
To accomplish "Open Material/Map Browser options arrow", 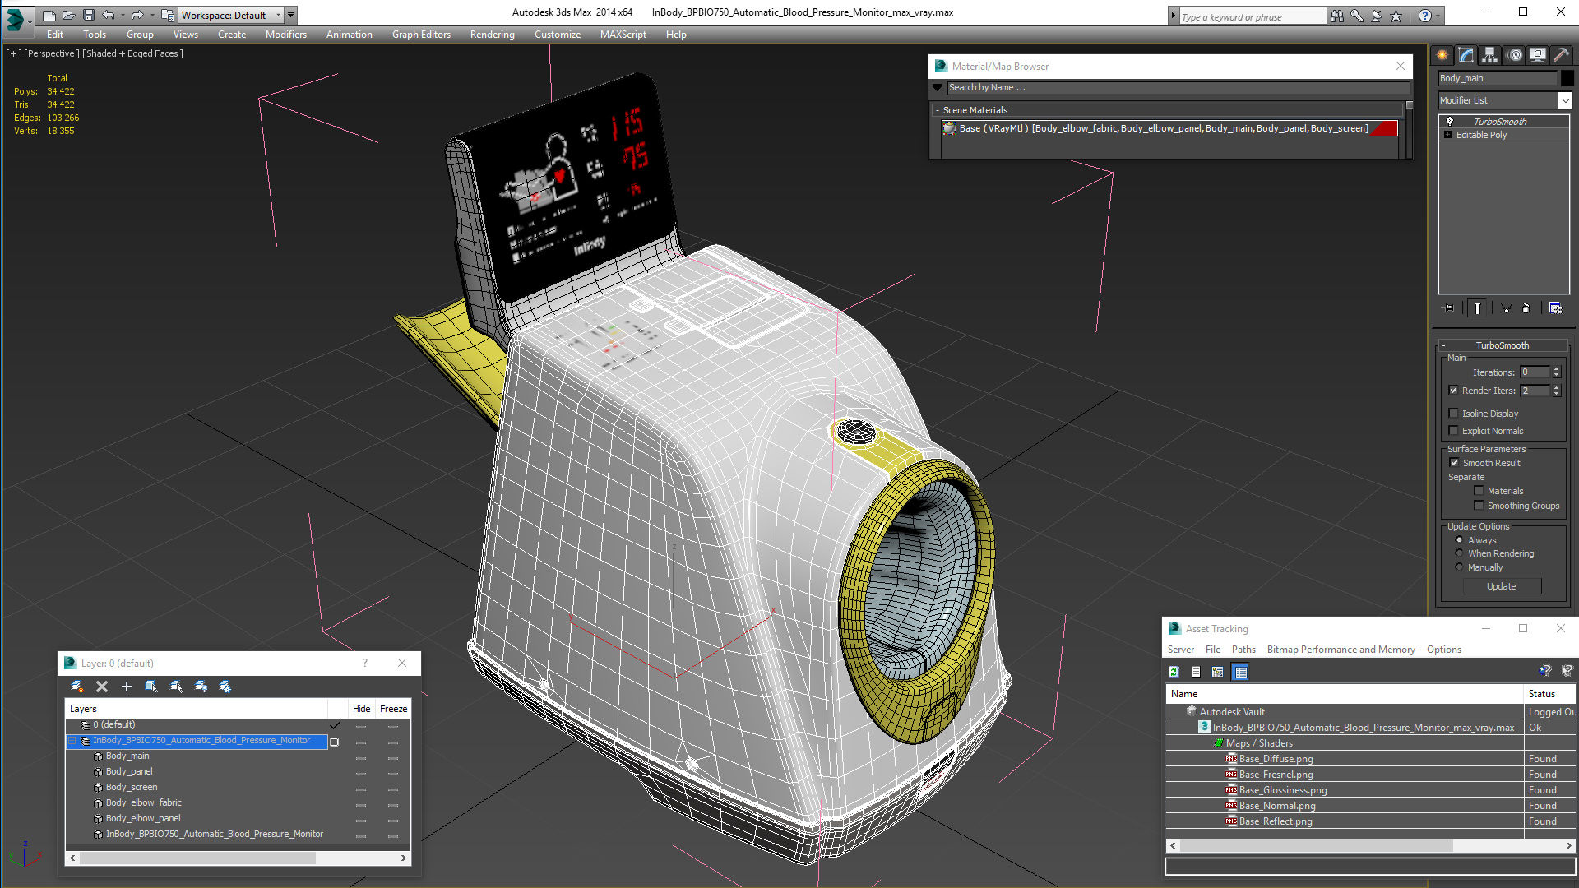I will [937, 87].
